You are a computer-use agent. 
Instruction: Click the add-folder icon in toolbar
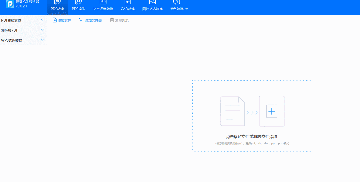pos(81,20)
